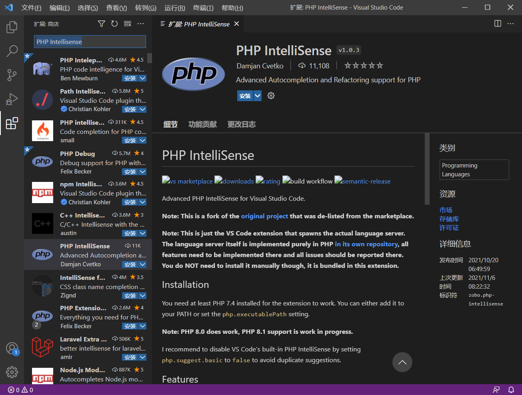Click the extension search input field
522x395 pixels.
pyautogui.click(x=90, y=42)
